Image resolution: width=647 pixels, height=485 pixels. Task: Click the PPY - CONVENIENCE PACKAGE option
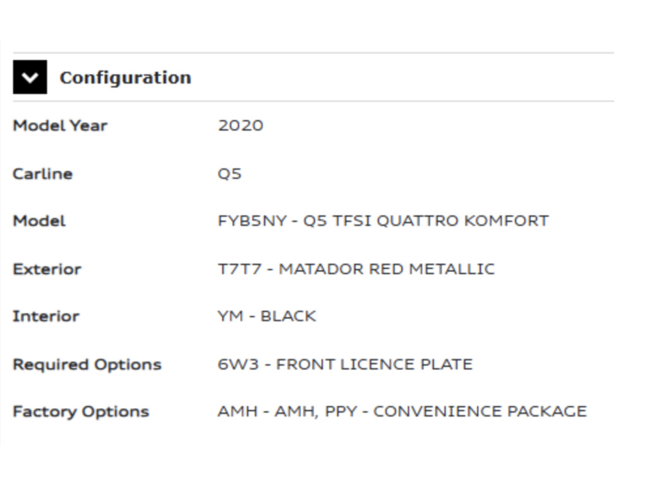point(456,412)
